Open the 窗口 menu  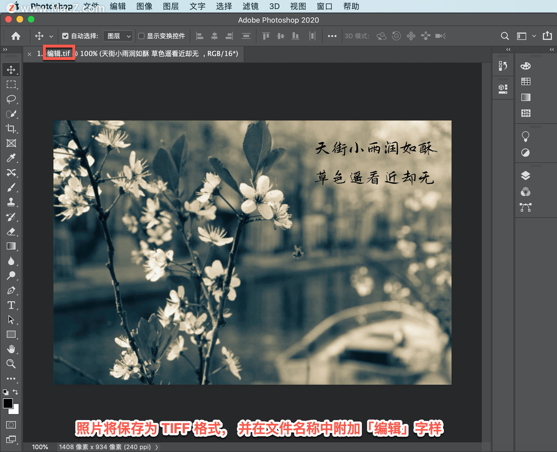(325, 6)
